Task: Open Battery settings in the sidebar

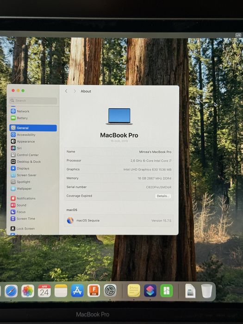Action: pyautogui.click(x=19, y=118)
